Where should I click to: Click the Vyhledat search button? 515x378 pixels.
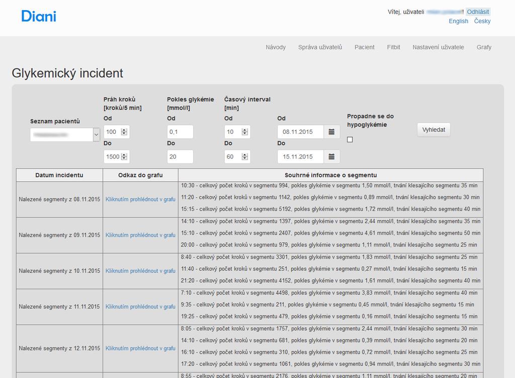click(x=434, y=130)
